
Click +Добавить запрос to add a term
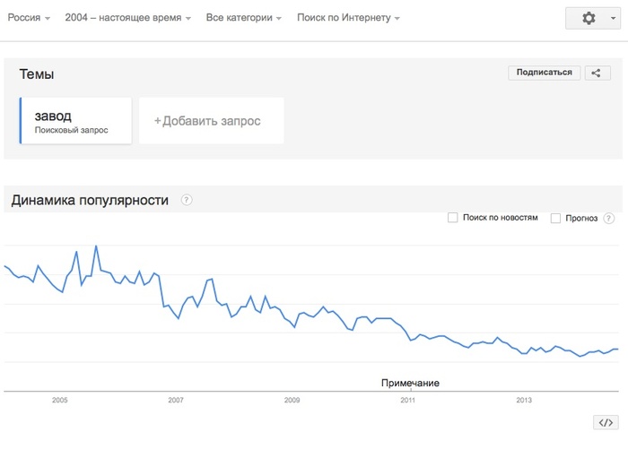tap(211, 120)
